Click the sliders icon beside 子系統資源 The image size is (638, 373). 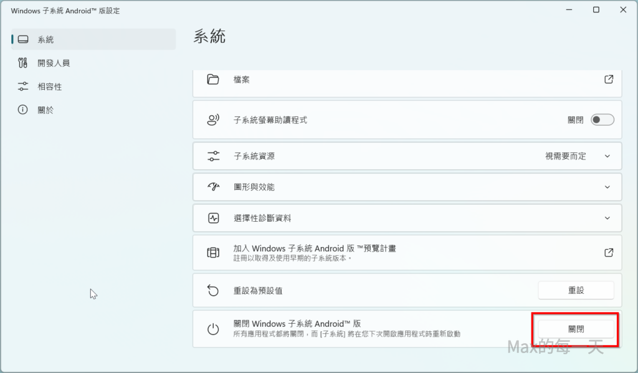(x=213, y=156)
